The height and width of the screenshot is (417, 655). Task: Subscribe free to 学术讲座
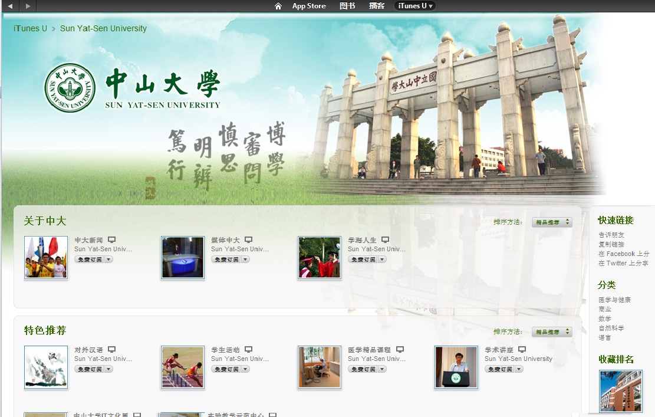(x=499, y=369)
